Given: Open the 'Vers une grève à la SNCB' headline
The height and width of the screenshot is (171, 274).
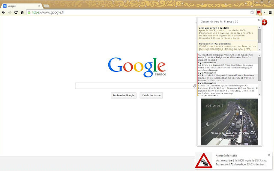Looking at the screenshot, I should pyautogui.click(x=214, y=28).
